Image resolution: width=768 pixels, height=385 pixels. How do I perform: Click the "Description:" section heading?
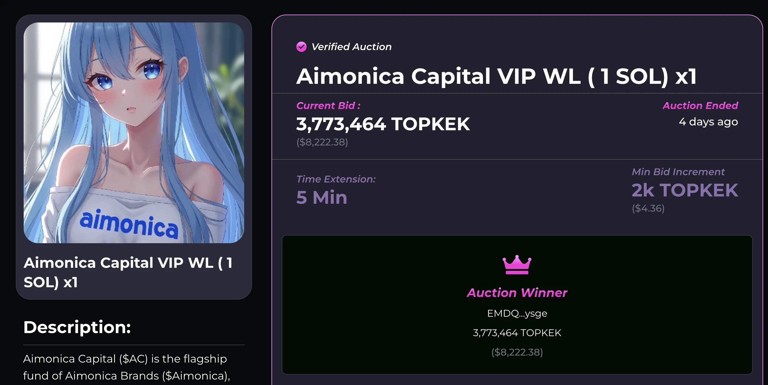pyautogui.click(x=77, y=327)
